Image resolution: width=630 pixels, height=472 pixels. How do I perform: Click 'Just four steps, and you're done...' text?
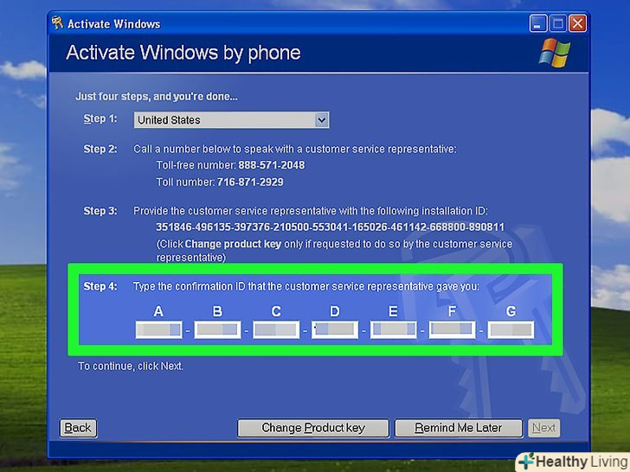(x=157, y=96)
